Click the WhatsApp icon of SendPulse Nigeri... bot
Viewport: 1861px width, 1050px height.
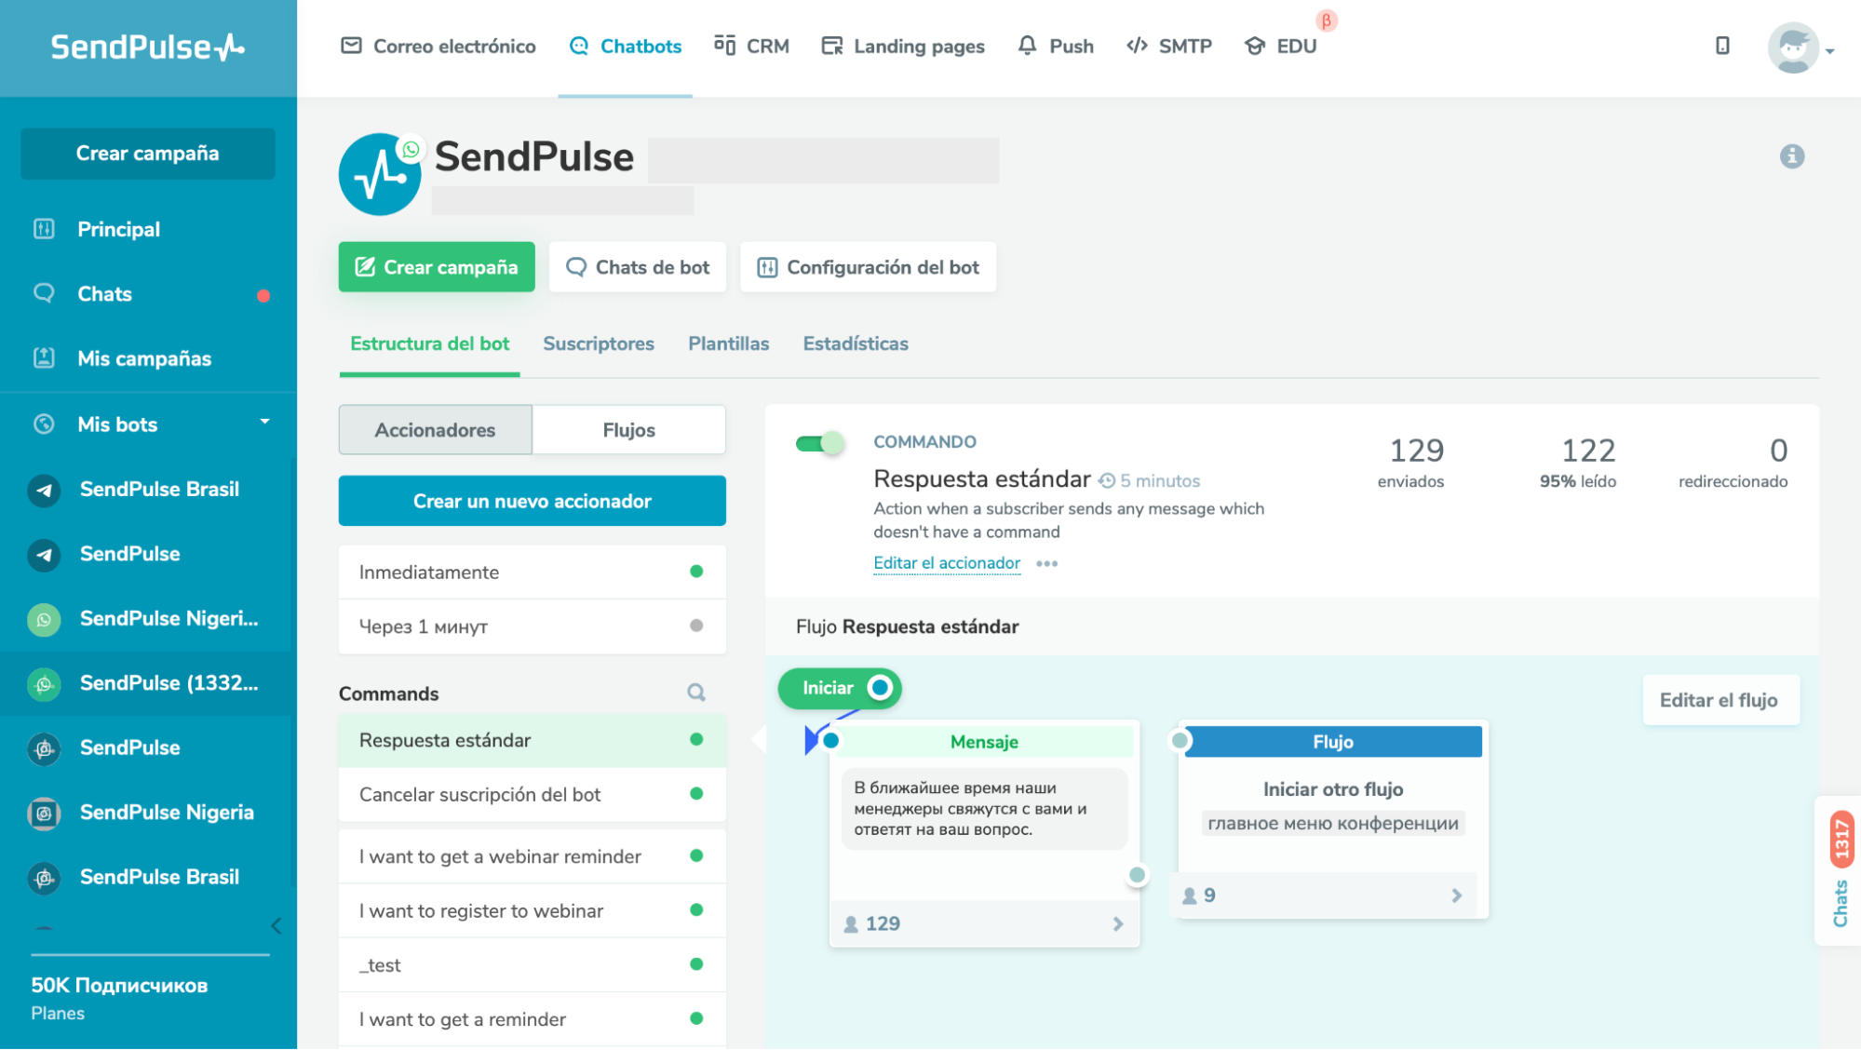(44, 619)
